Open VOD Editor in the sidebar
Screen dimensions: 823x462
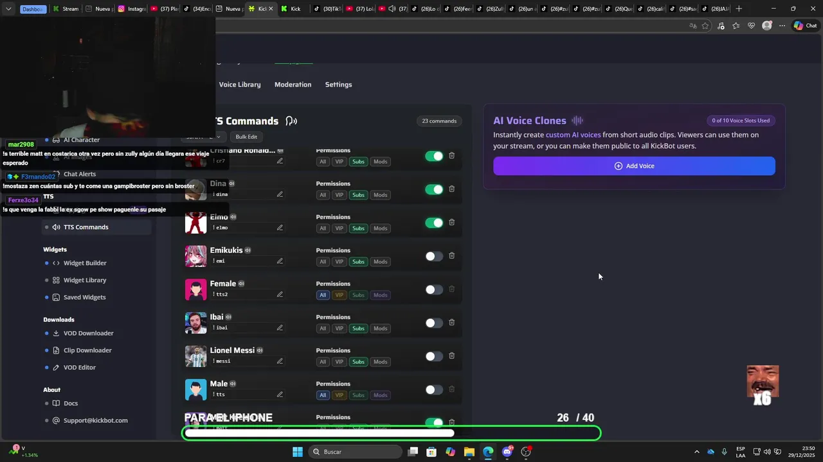(x=80, y=368)
